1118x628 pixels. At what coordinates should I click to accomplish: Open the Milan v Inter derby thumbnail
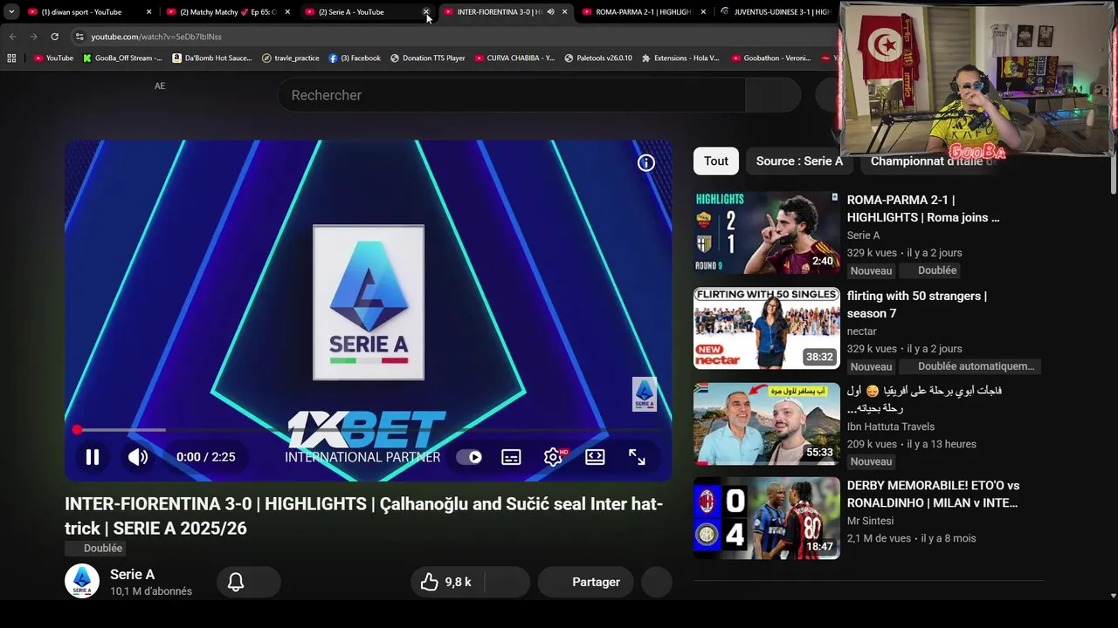coord(766,518)
